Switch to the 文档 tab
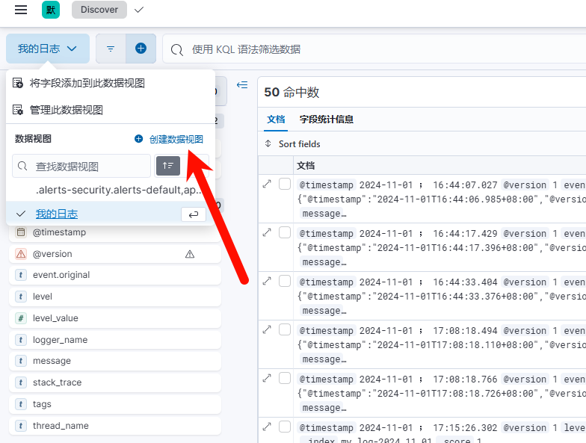 tap(276, 120)
